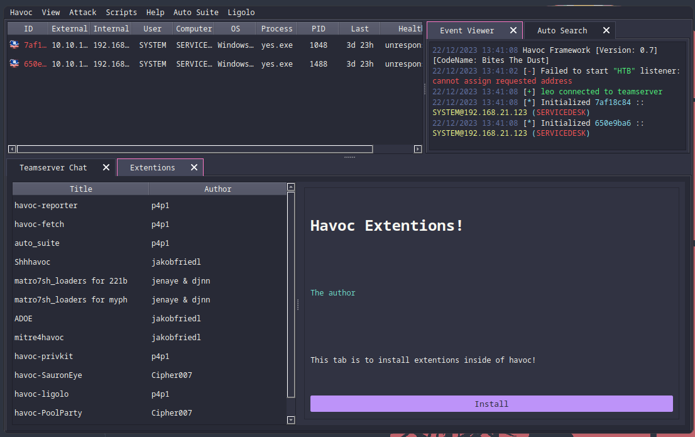Click the agent icon for session 7af1

[x=14, y=45]
